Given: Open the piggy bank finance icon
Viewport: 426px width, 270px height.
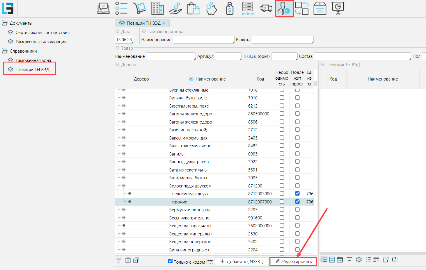Looking at the screenshot, I should pyautogui.click(x=212, y=8).
